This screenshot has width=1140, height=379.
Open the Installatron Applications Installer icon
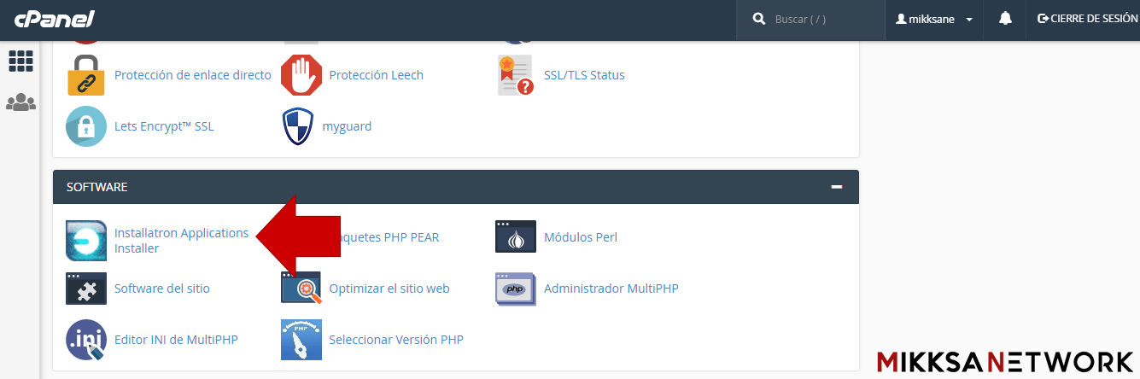point(86,240)
